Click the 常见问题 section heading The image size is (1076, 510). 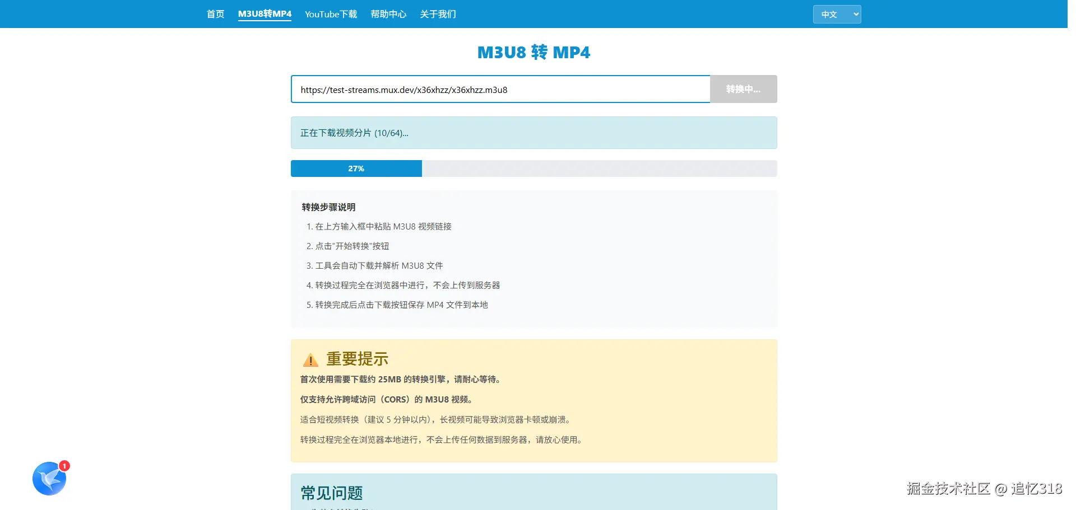(x=331, y=493)
